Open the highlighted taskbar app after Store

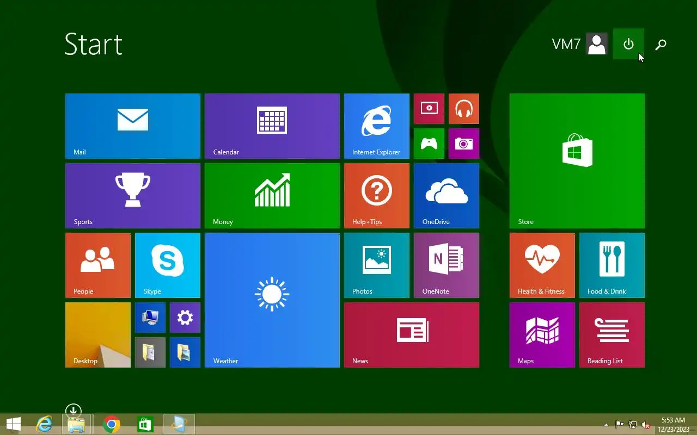[179, 424]
